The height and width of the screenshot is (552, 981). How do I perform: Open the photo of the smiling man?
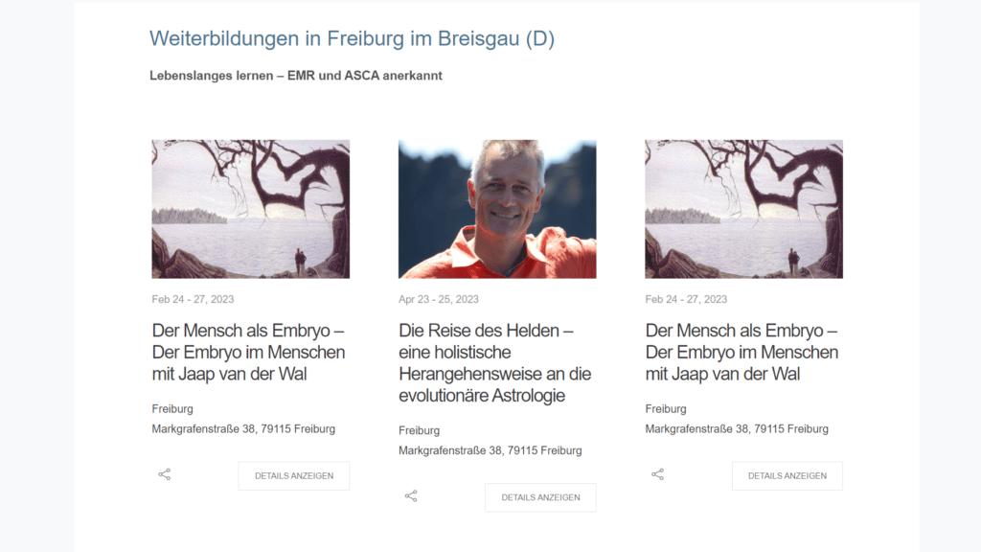pyautogui.click(x=497, y=209)
